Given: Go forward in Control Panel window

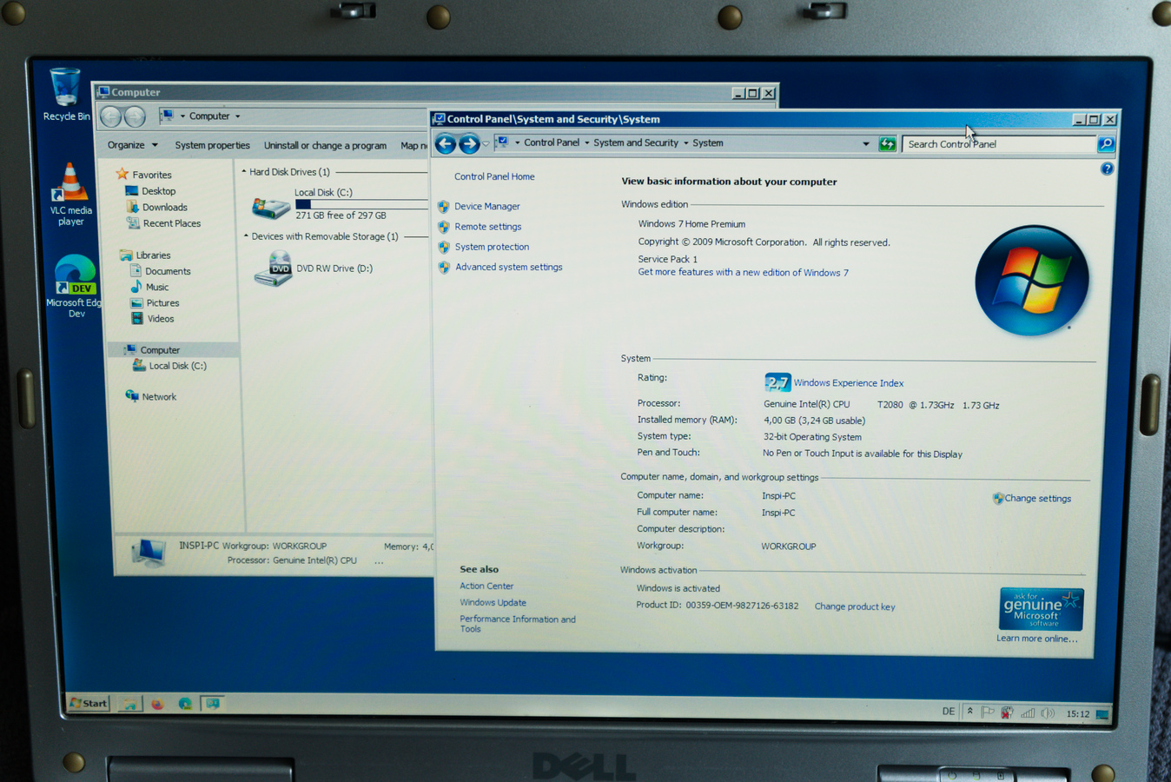Looking at the screenshot, I should (469, 143).
